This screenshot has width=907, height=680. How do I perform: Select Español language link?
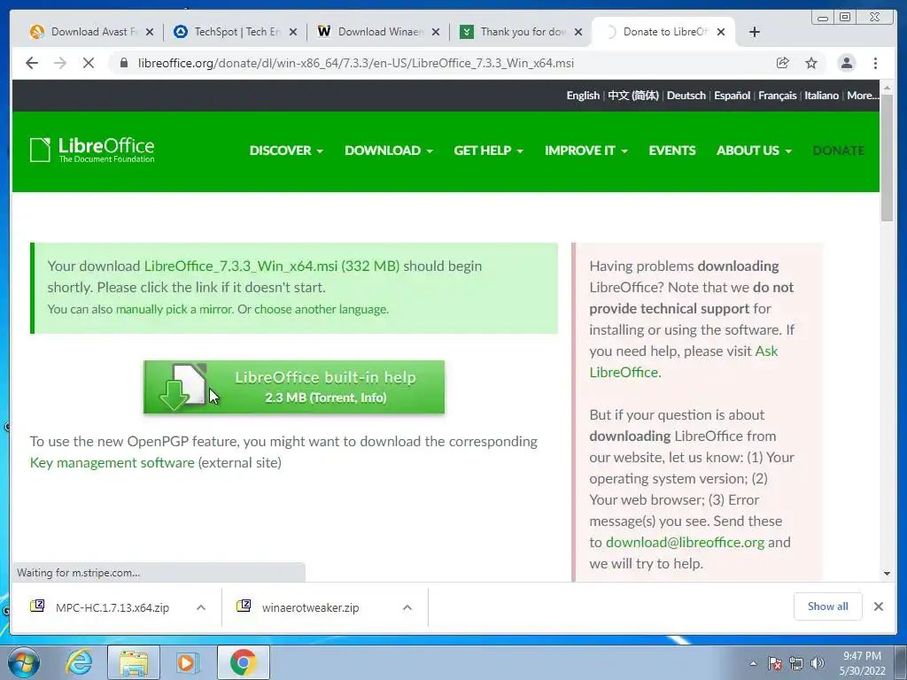[x=732, y=96]
